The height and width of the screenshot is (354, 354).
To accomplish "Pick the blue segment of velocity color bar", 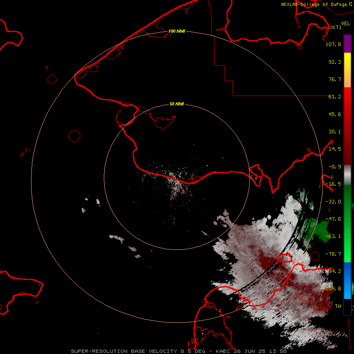I will tap(347, 280).
